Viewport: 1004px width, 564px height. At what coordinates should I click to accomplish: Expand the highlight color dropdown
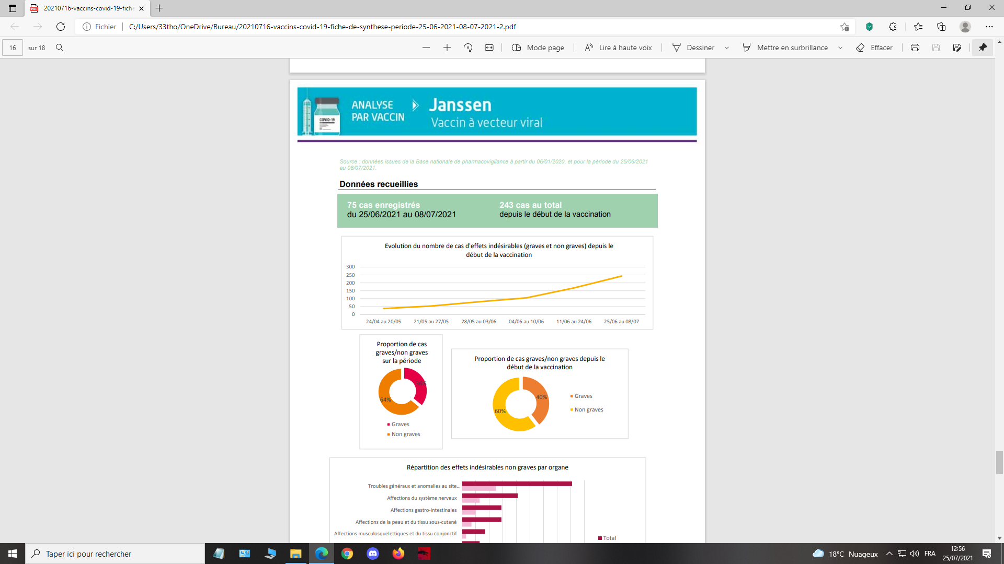tap(840, 48)
